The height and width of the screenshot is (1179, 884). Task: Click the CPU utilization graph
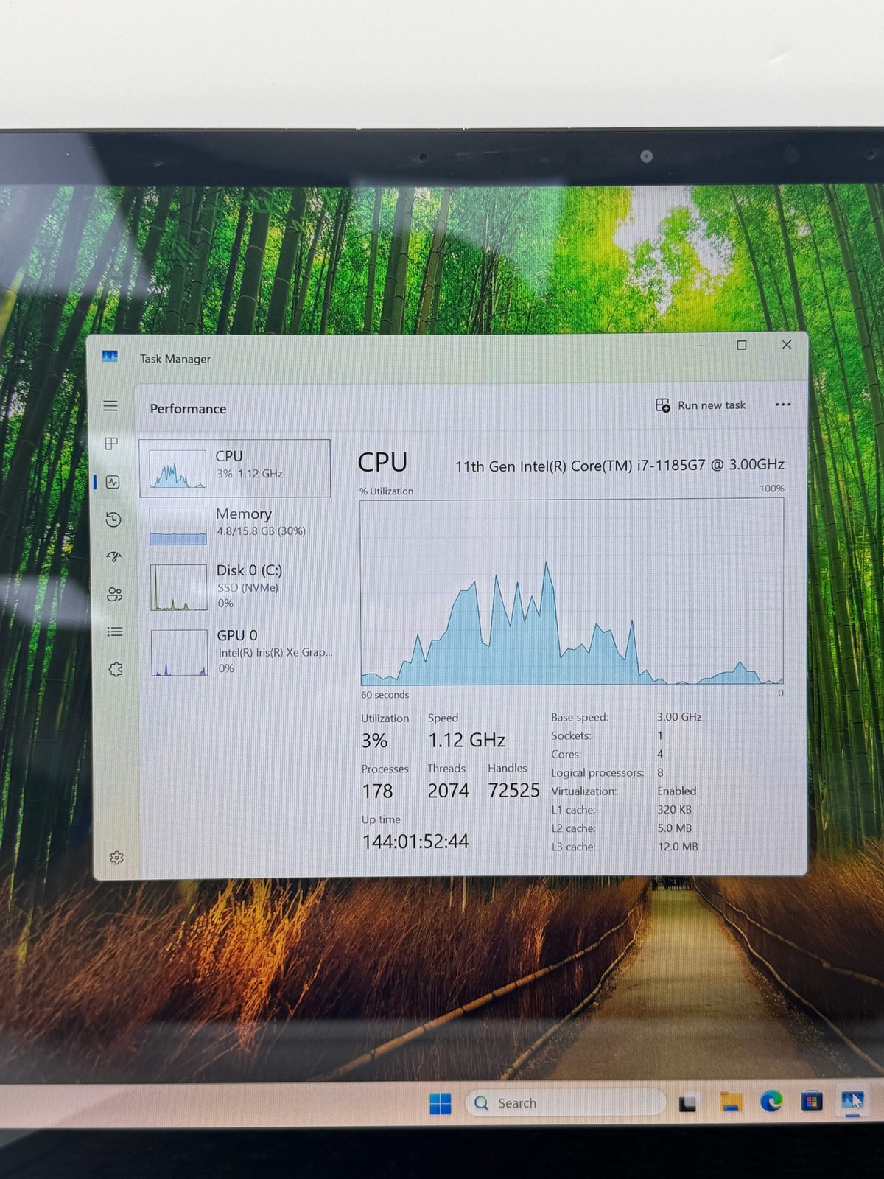[x=572, y=592]
